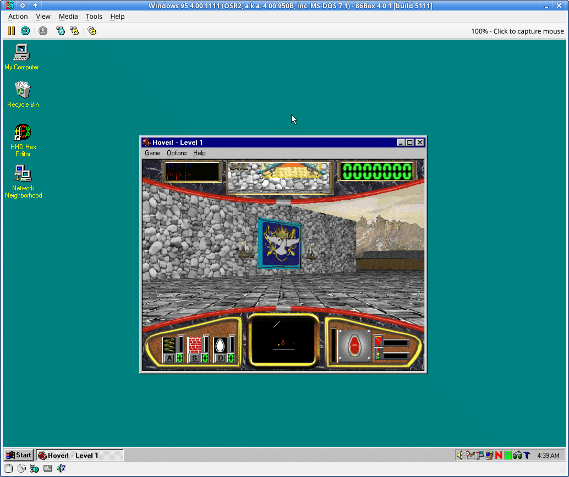
Task: Select Network Neighborhood desktop icon
Action: click(x=23, y=182)
